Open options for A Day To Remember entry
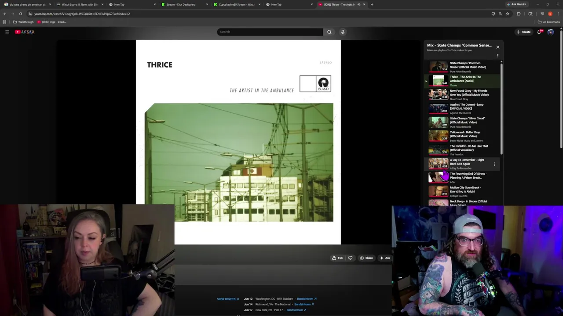Screen dimensions: 563x316 [x=494, y=164]
